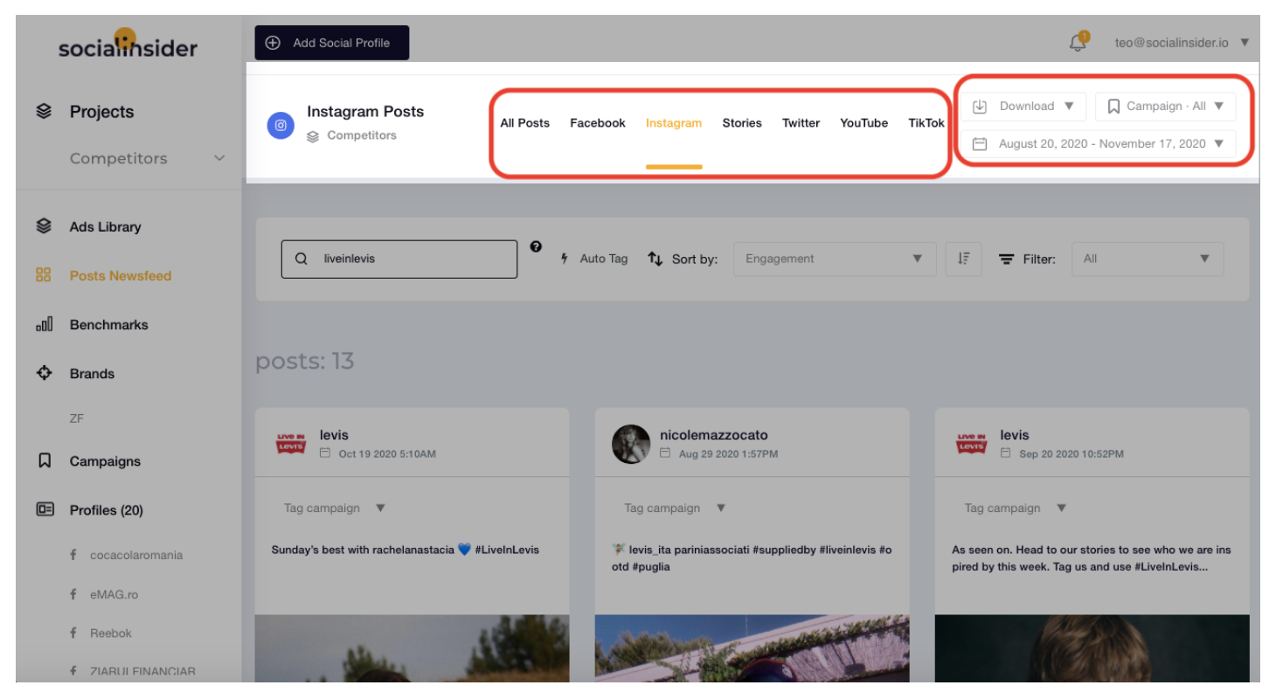Image resolution: width=1276 pixels, height=699 pixels.
Task: Click the Sunday's best post caption
Action: [406, 550]
